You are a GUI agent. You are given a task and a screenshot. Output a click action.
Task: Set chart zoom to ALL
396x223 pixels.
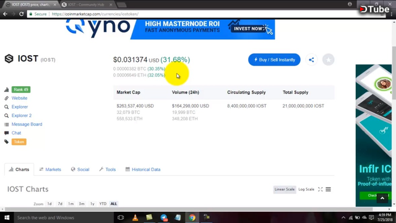tap(114, 204)
